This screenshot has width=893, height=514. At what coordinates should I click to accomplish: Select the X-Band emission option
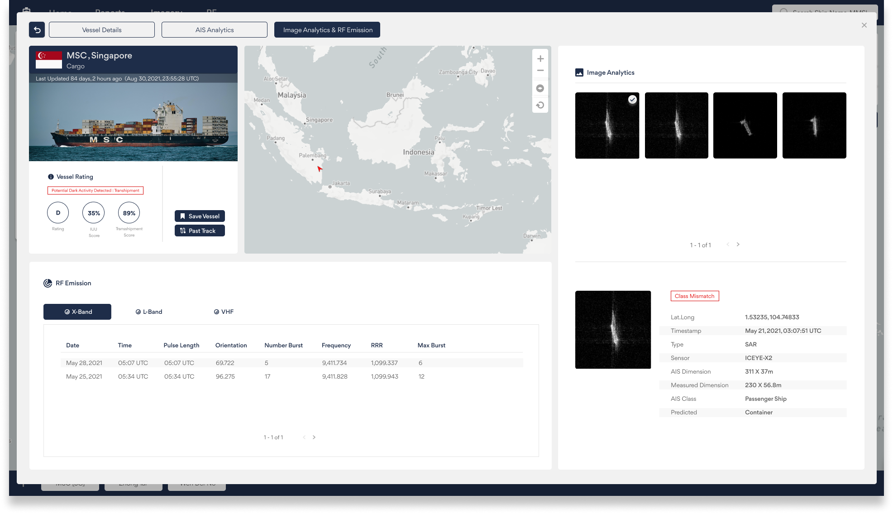pyautogui.click(x=77, y=312)
